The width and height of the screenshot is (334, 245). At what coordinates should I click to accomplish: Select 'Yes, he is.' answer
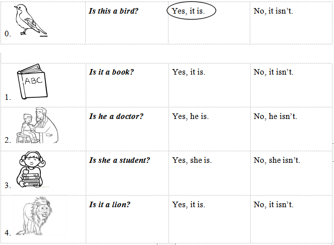pyautogui.click(x=190, y=116)
